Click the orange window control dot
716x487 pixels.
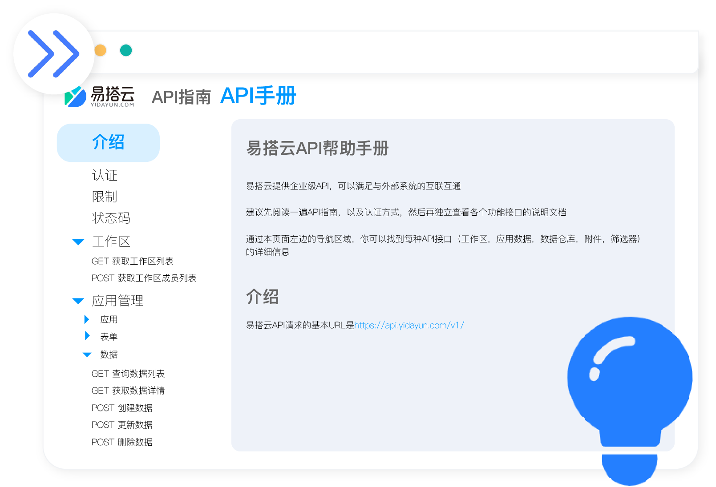click(101, 50)
